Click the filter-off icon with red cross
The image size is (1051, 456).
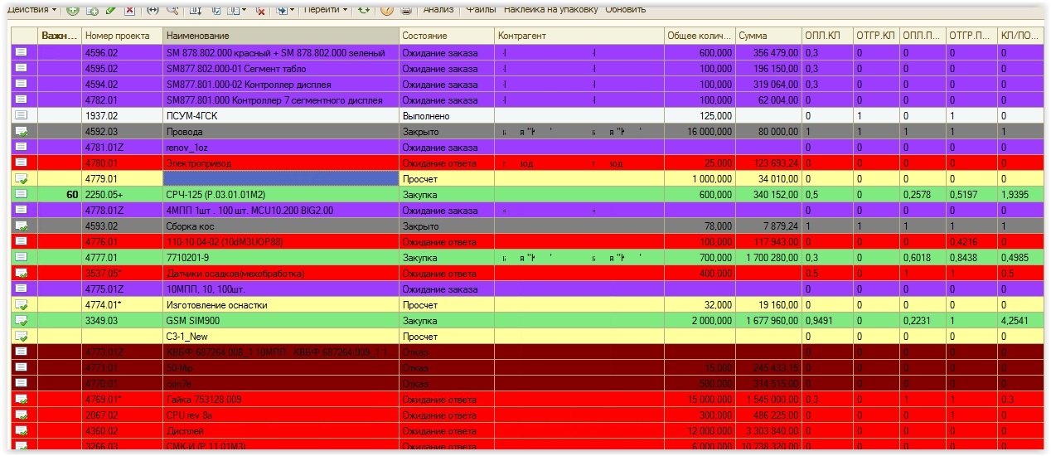click(260, 10)
